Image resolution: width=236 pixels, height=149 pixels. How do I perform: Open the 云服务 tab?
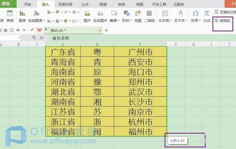pos(179,4)
